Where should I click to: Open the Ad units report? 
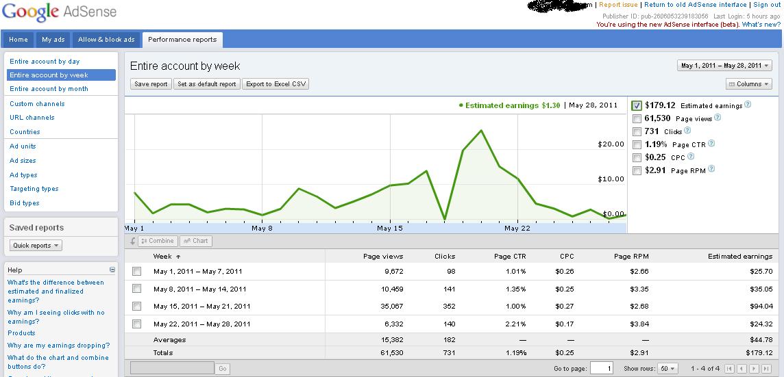point(23,146)
